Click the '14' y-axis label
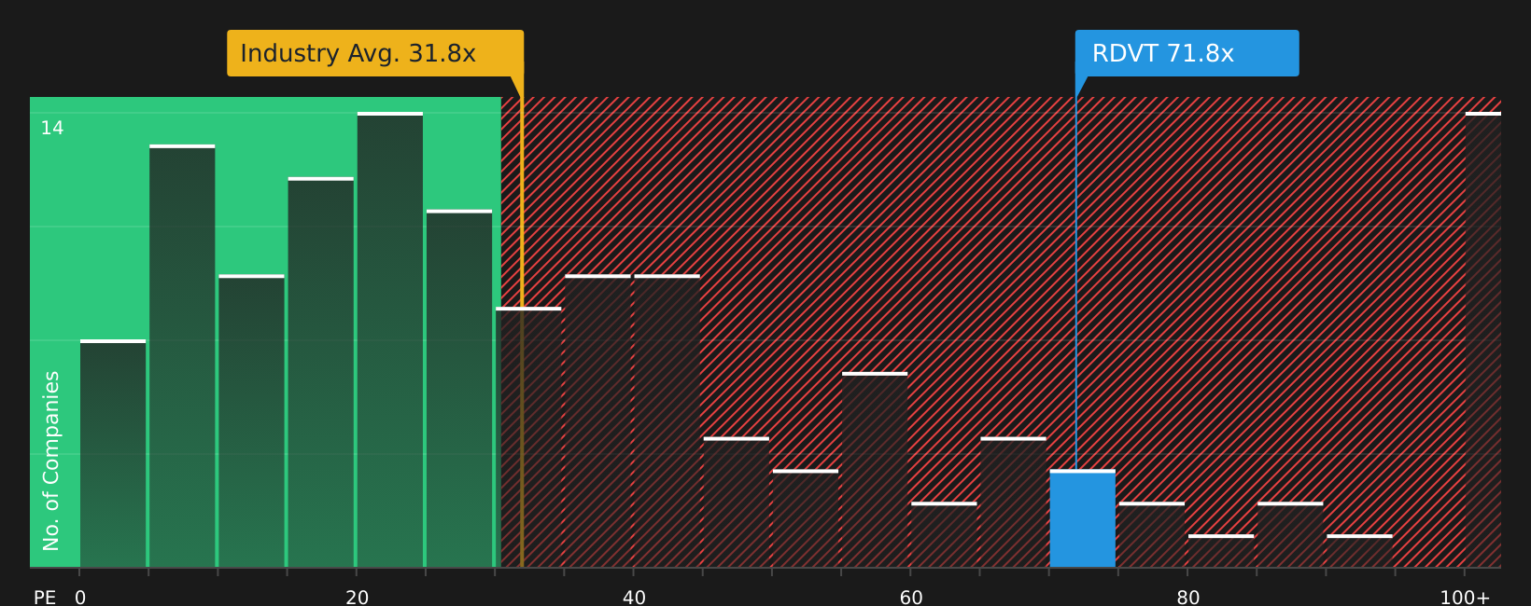This screenshot has width=1531, height=606. click(x=52, y=128)
